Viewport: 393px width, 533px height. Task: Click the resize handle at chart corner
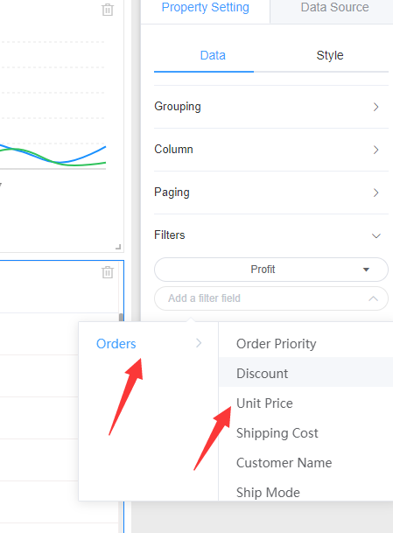click(118, 247)
